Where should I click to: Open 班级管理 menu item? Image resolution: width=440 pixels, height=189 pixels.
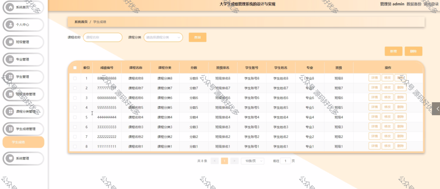pos(23,42)
